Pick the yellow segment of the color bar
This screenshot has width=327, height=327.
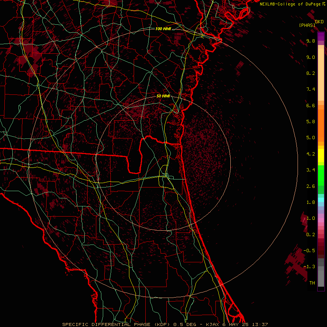[x=321, y=156]
